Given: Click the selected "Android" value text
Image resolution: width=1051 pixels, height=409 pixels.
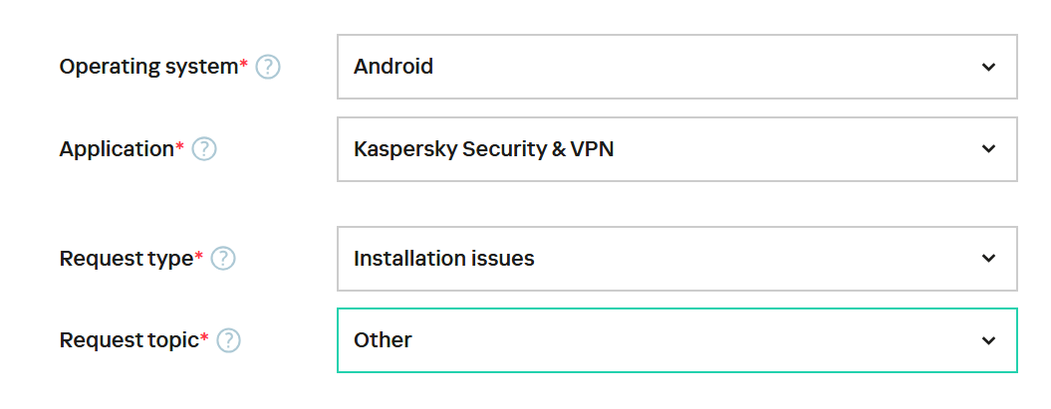Looking at the screenshot, I should (394, 67).
